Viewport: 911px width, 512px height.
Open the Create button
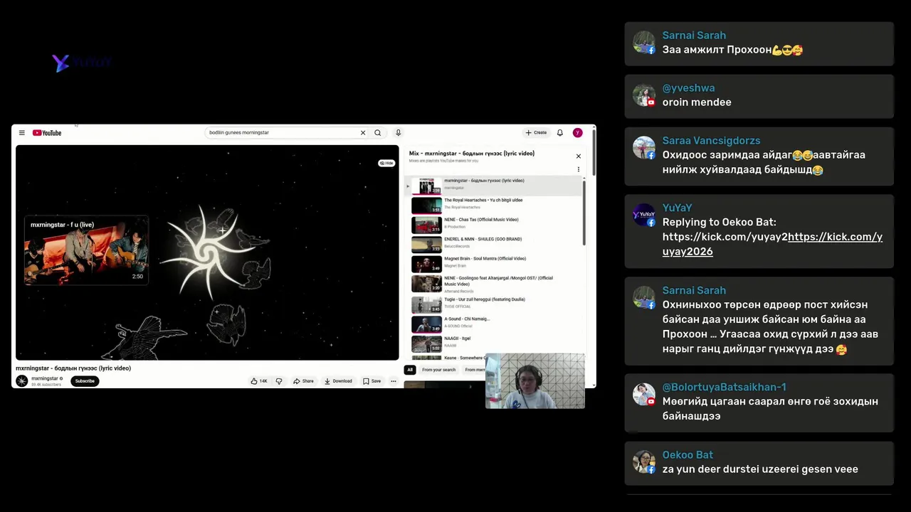click(x=536, y=133)
